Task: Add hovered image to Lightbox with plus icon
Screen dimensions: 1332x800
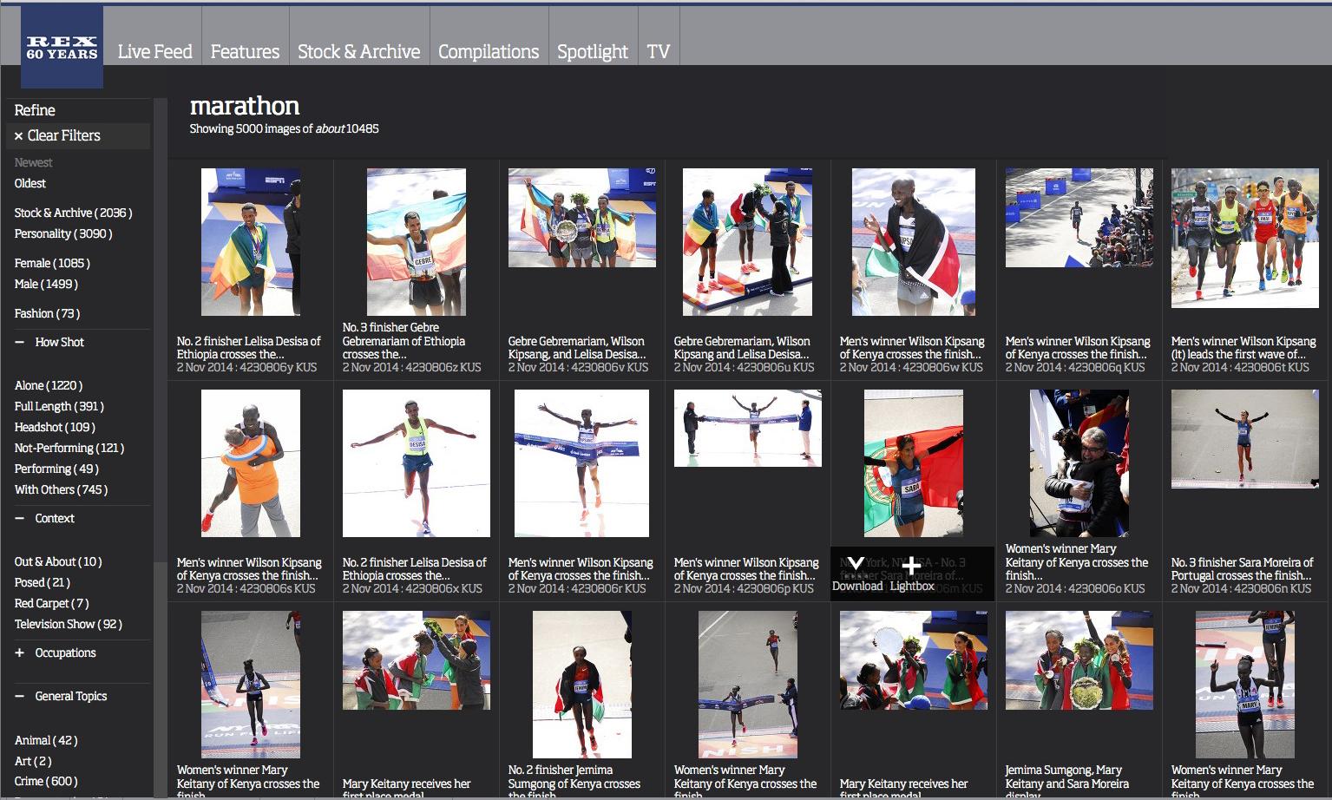Action: [911, 566]
